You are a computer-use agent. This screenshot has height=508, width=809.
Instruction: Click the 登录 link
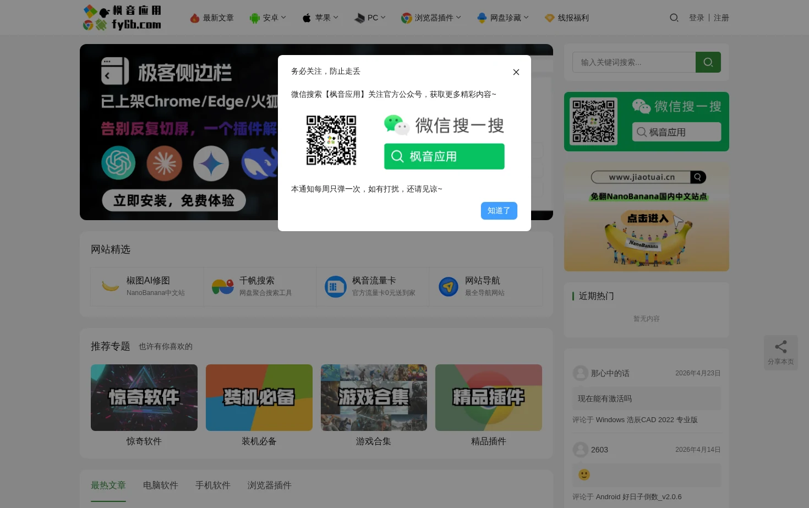[696, 18]
